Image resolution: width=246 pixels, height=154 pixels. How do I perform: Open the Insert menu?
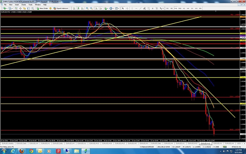(17, 5)
